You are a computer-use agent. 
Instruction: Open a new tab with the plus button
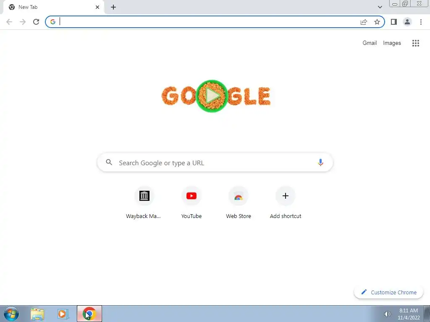113,8
